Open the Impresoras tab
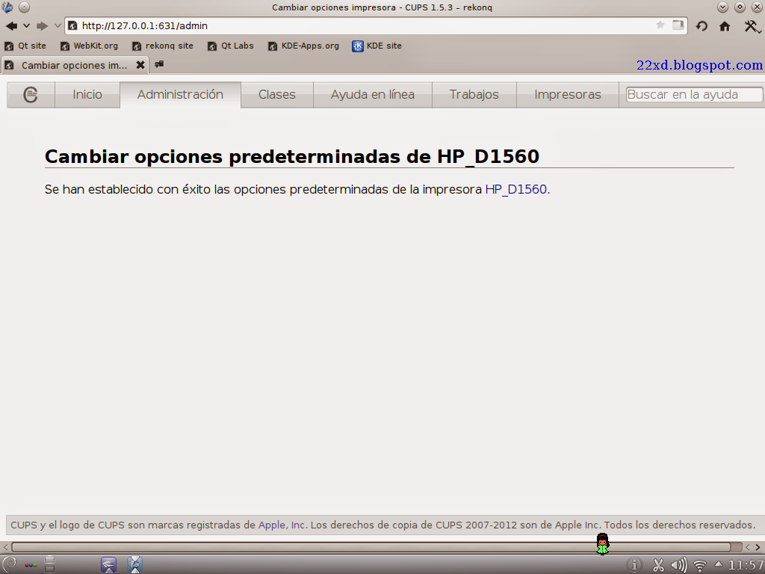 click(568, 94)
